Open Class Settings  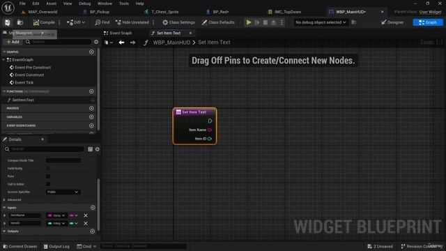(x=178, y=22)
